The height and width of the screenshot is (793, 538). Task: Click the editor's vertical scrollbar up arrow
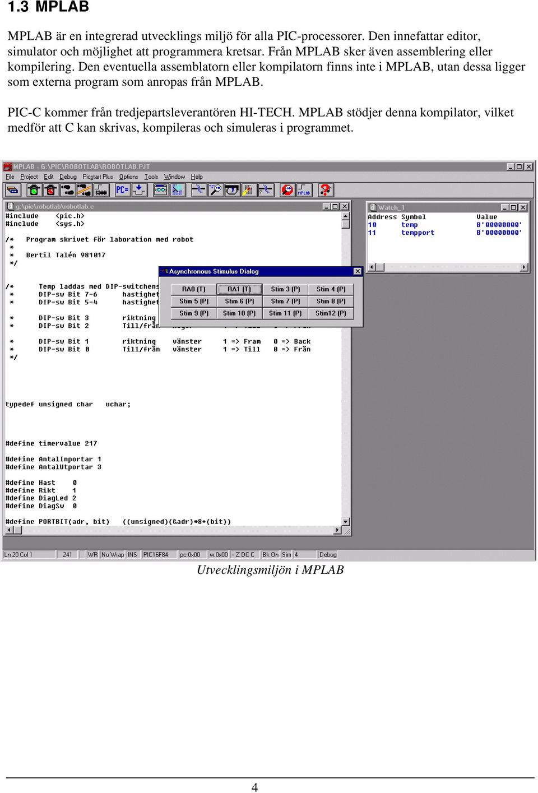(346, 216)
